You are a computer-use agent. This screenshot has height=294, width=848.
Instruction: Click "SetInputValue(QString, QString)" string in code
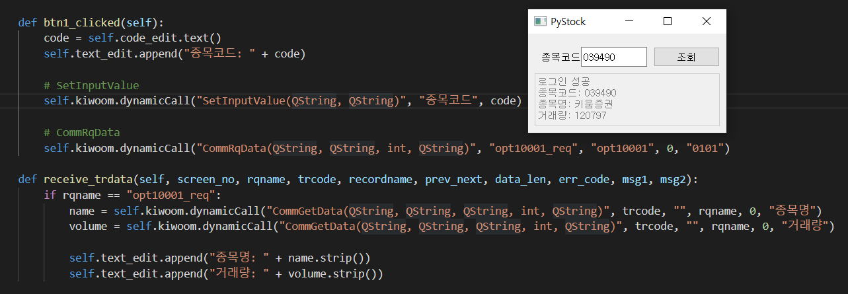(x=300, y=101)
